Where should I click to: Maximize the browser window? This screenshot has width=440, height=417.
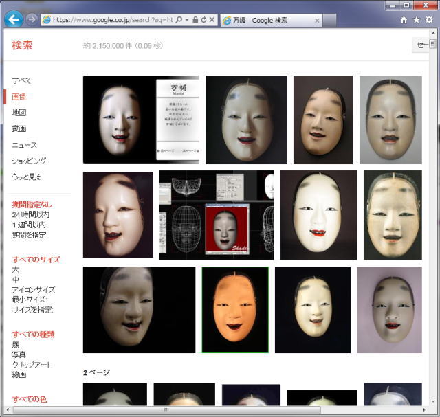[x=406, y=5]
